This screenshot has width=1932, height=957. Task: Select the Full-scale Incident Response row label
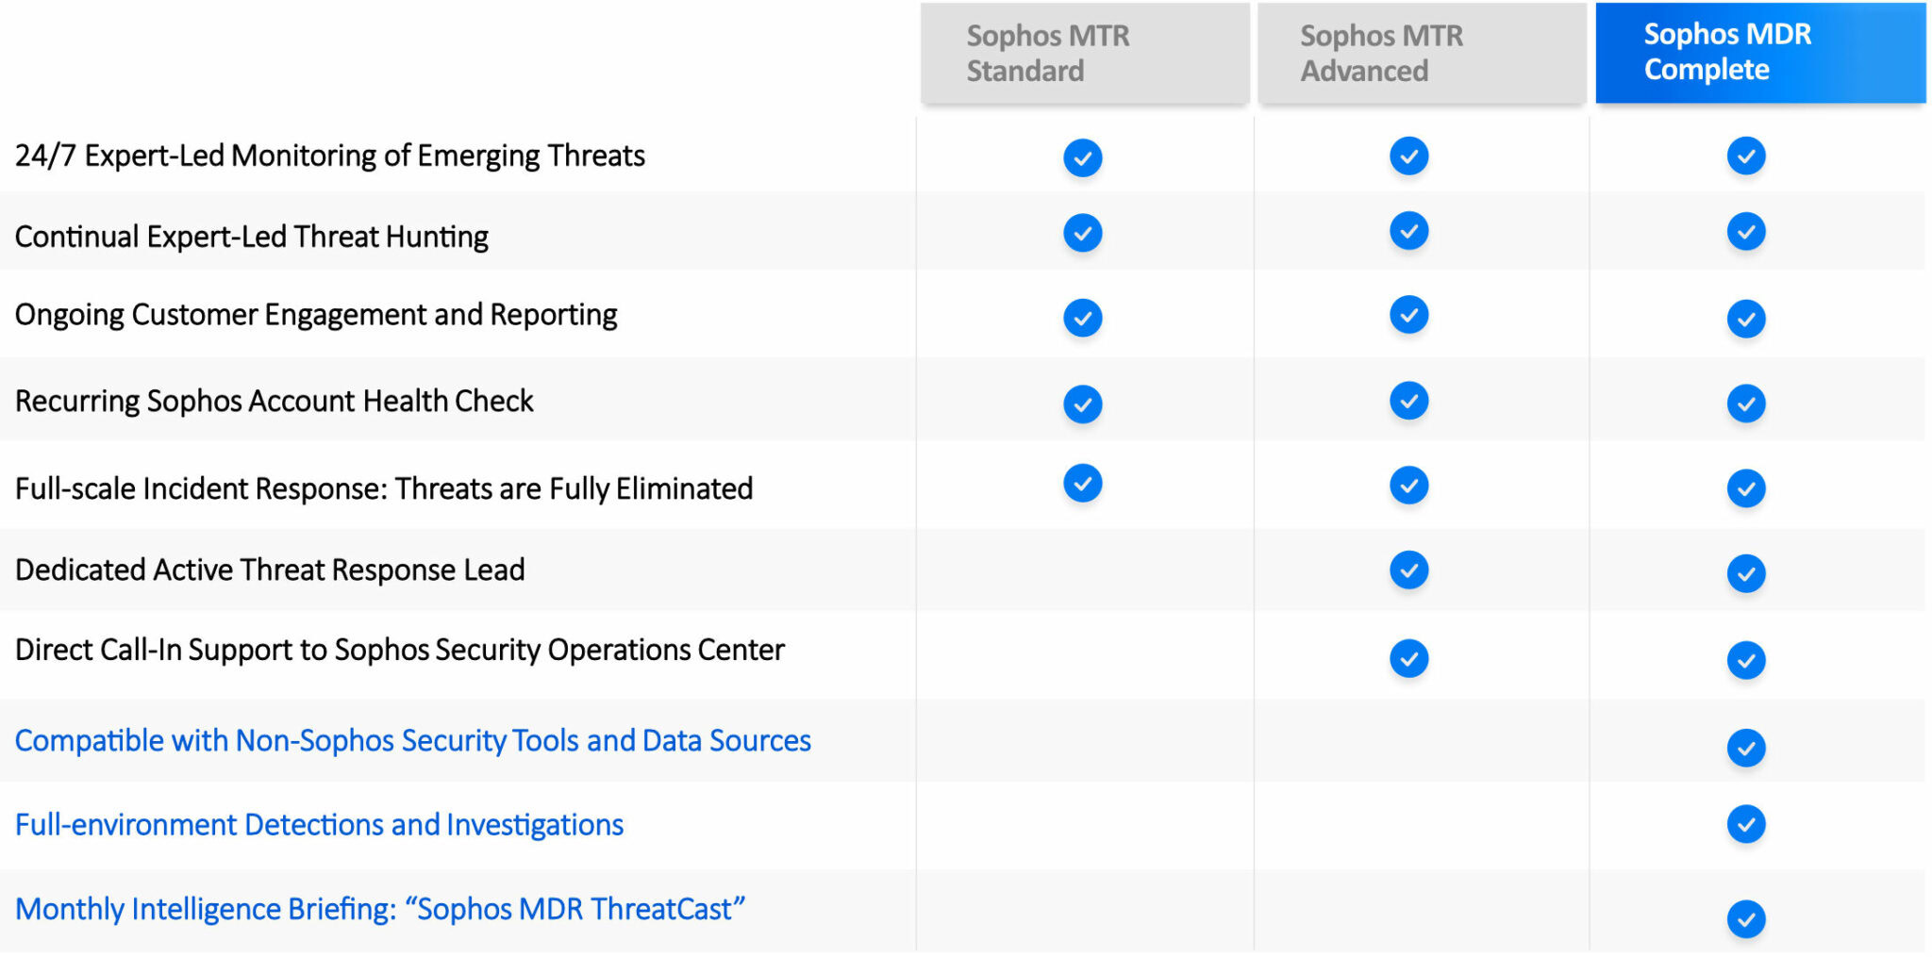point(383,488)
